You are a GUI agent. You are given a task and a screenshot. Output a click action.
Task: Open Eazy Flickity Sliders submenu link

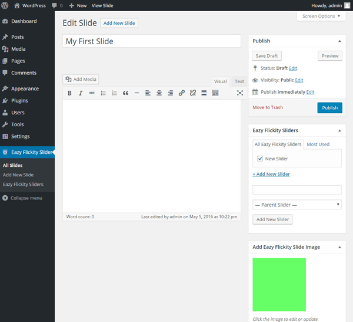(x=23, y=185)
